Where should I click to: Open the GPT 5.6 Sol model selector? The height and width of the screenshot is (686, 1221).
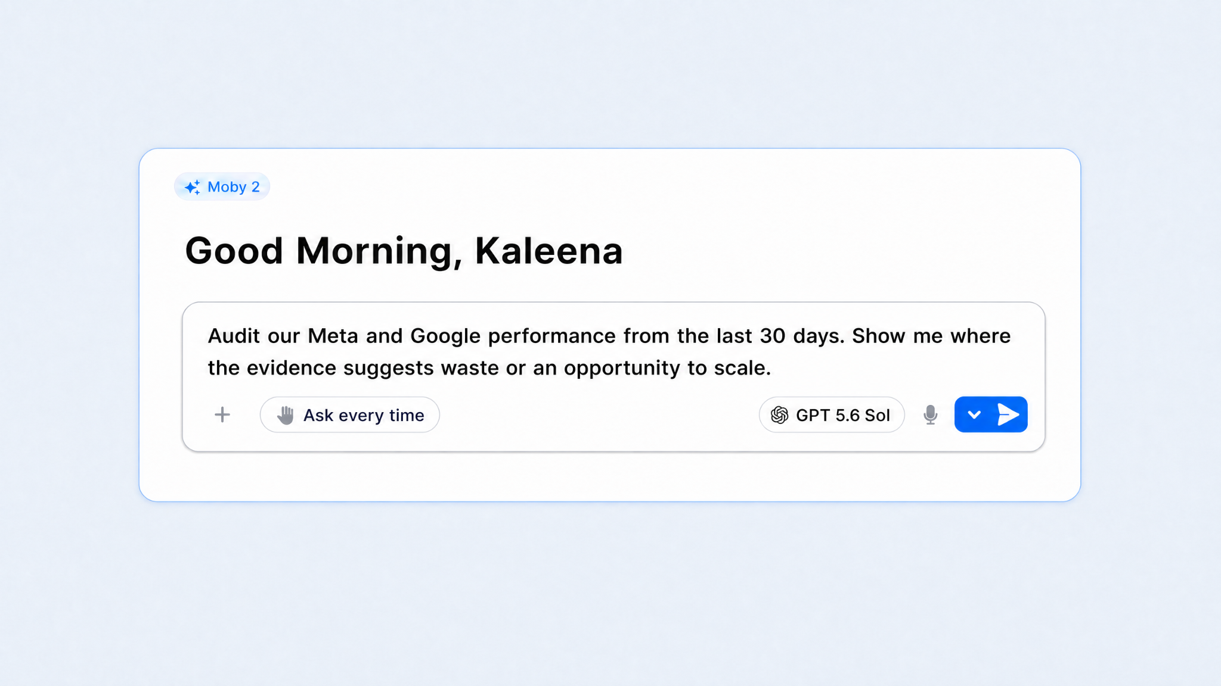832,414
